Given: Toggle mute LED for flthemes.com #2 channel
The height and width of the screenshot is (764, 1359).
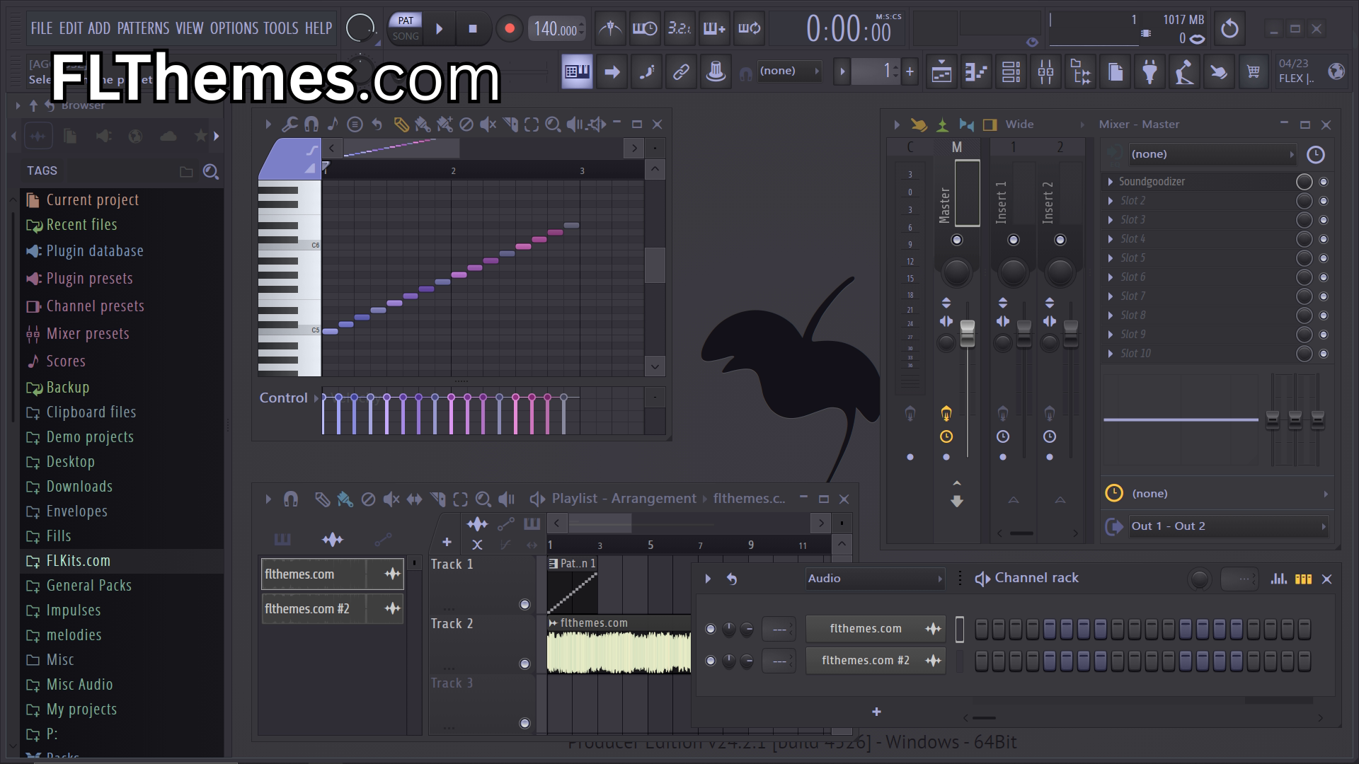Looking at the screenshot, I should pos(711,661).
